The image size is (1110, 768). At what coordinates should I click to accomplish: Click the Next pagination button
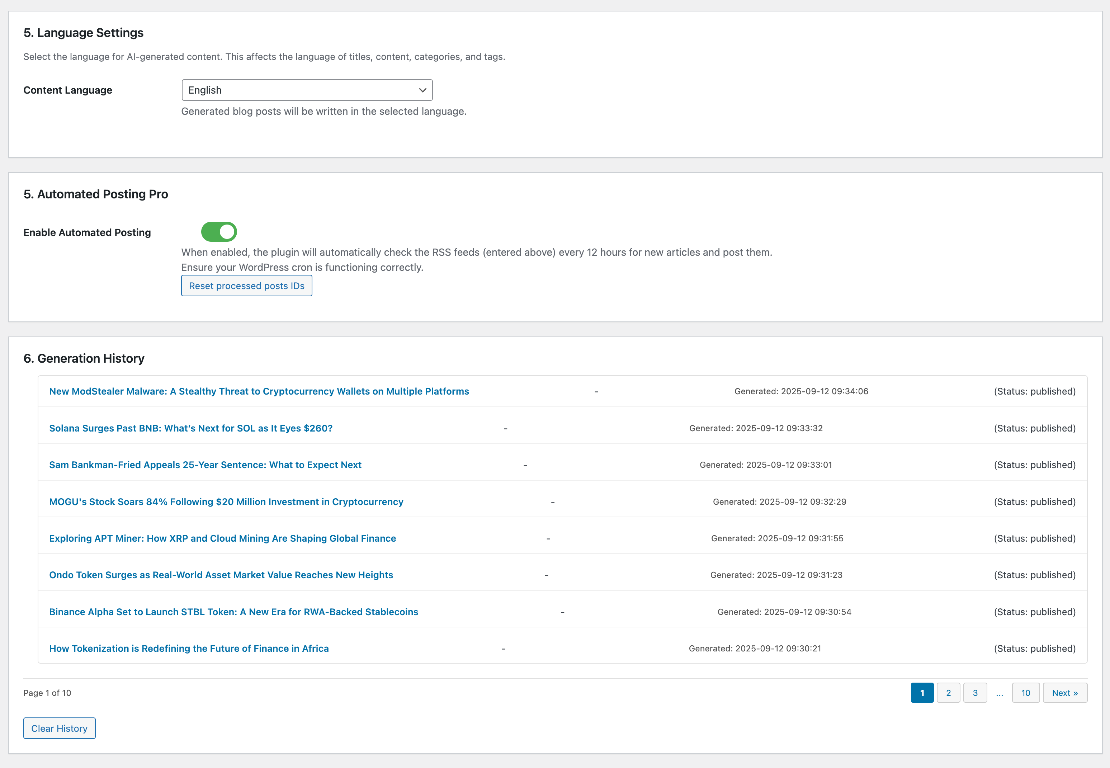[1065, 692]
